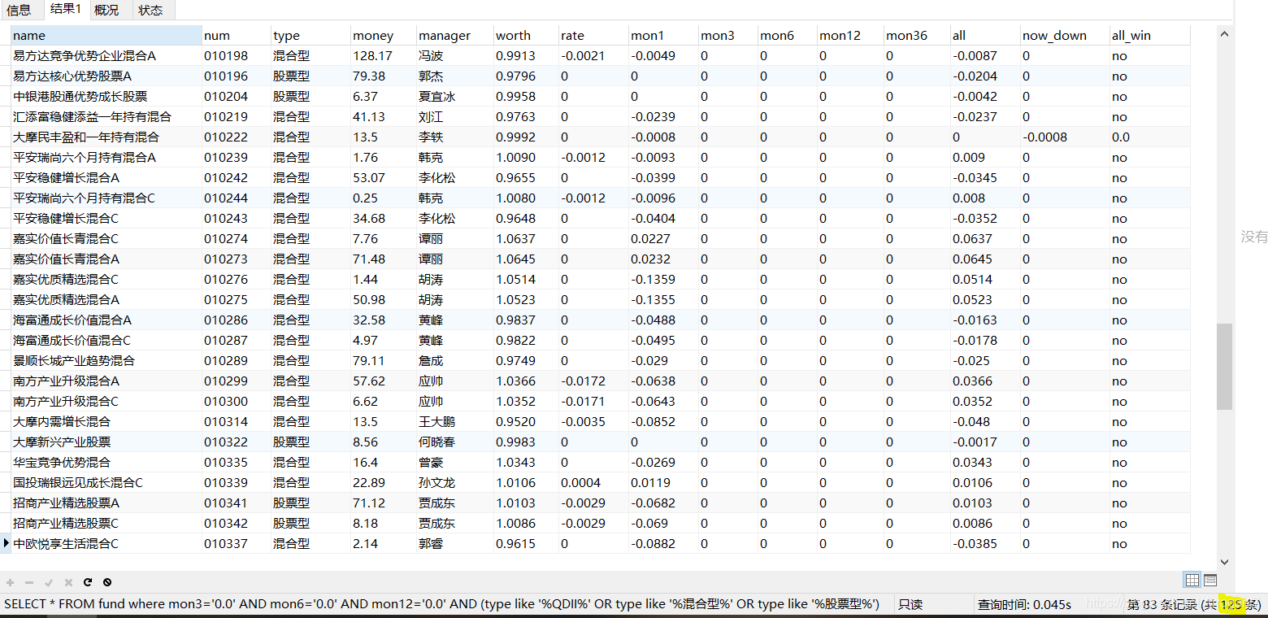This screenshot has width=1268, height=618.
Task: Refresh the query result grid
Action: [x=88, y=582]
